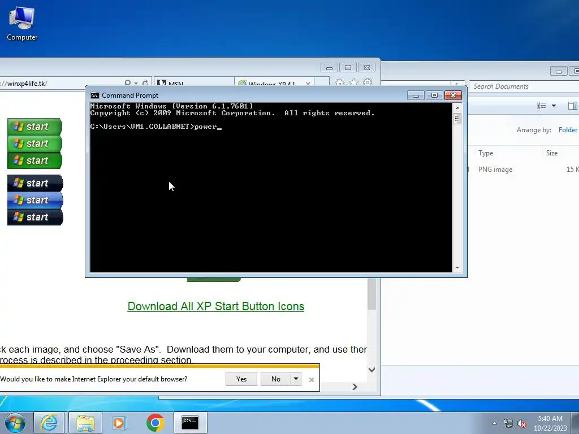579x434 pixels.
Task: Open IE favorites star icon
Action: tap(353, 82)
